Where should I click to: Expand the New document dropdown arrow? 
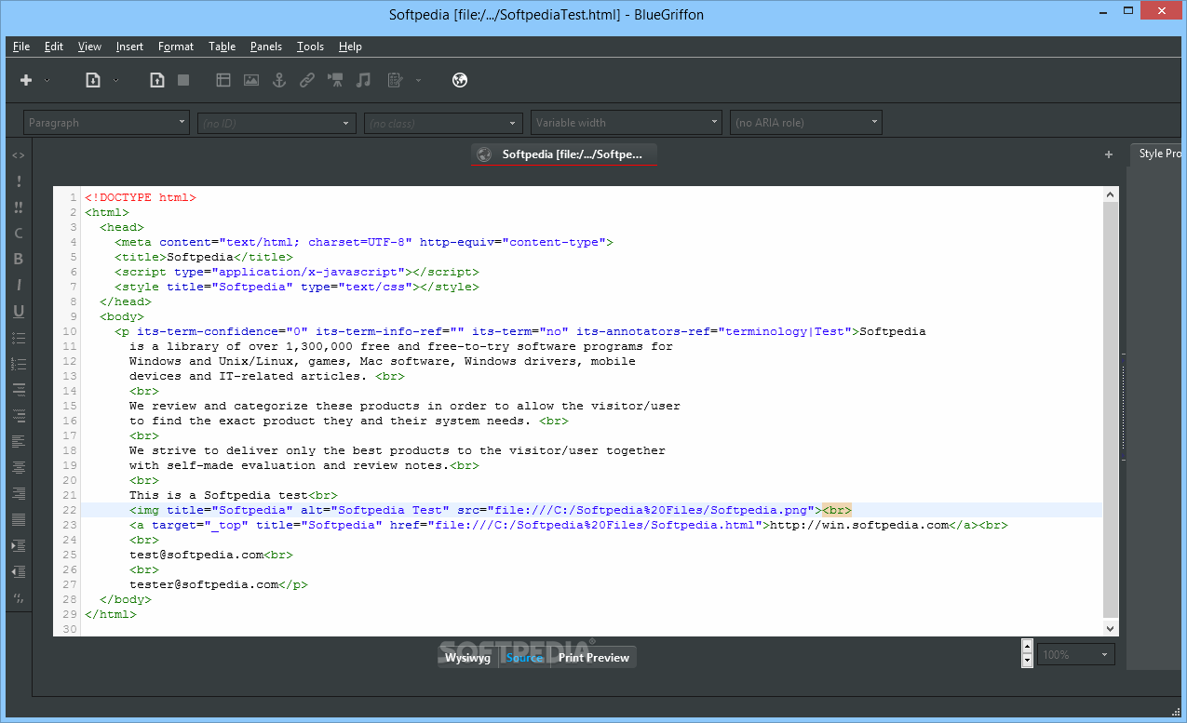click(x=47, y=81)
